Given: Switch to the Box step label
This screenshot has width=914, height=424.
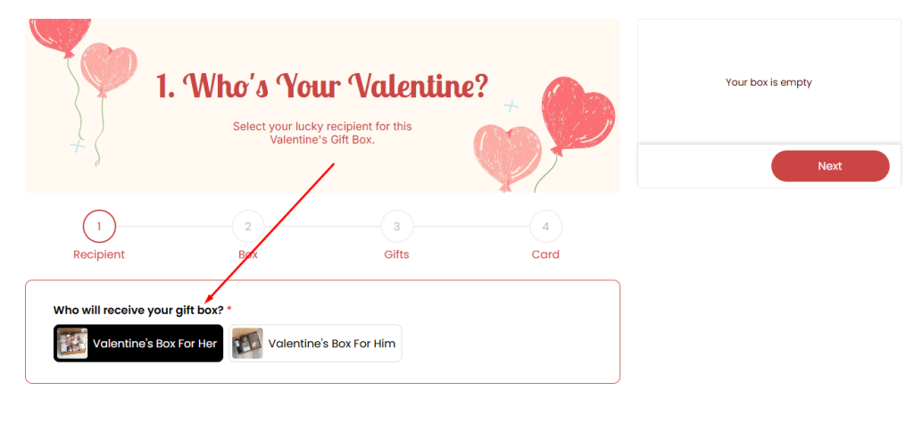Looking at the screenshot, I should (248, 254).
